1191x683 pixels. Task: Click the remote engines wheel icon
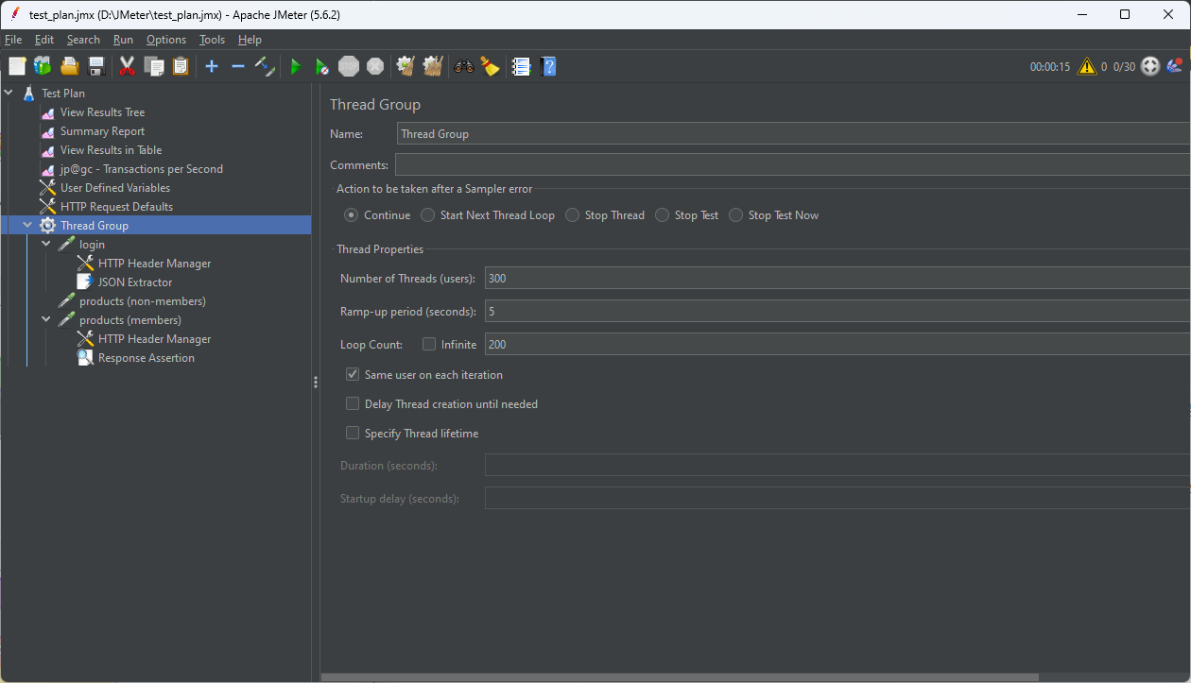tap(1149, 66)
